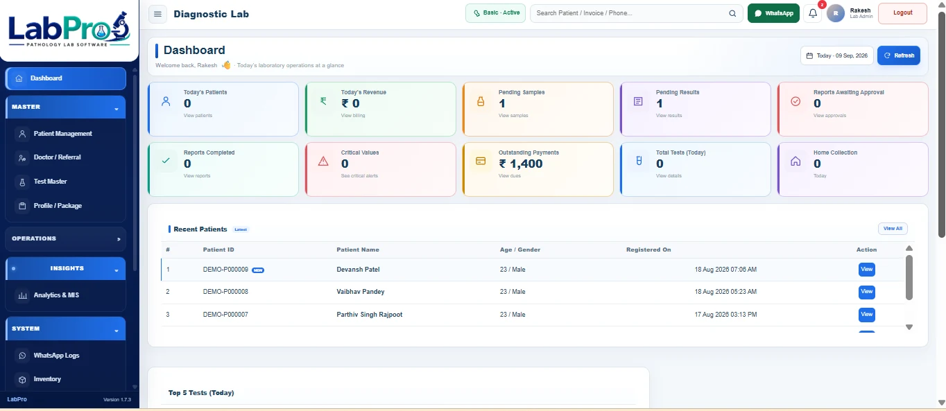Click the Pending Samples bottle icon

pos(481,101)
